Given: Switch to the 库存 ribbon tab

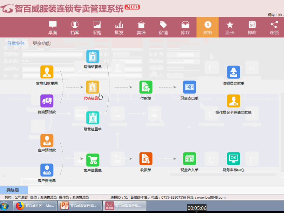Looking at the screenshot, I should coord(185,27).
